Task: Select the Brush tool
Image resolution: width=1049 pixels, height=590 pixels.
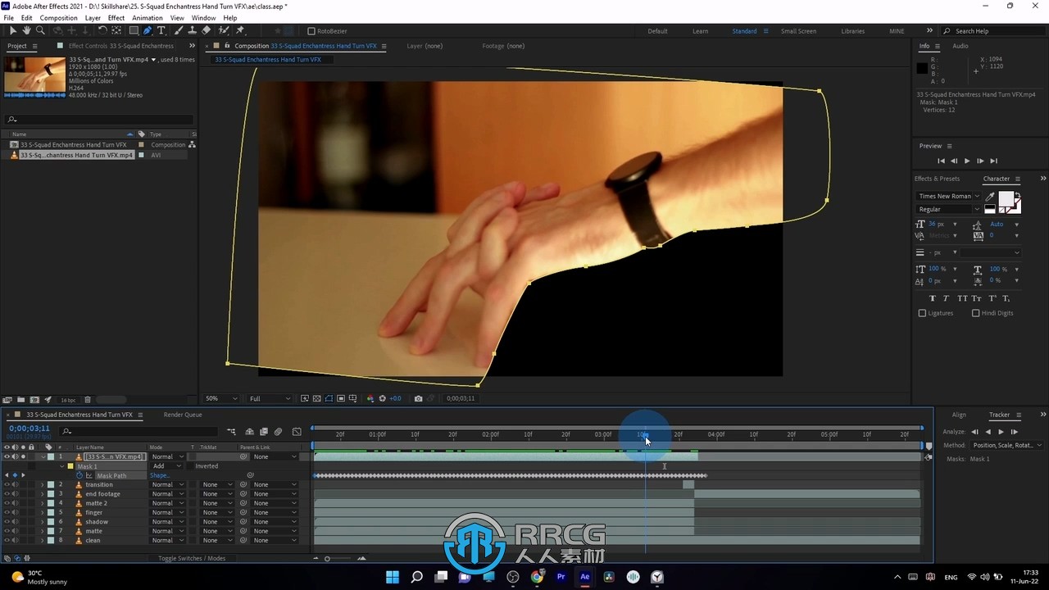Action: click(179, 30)
